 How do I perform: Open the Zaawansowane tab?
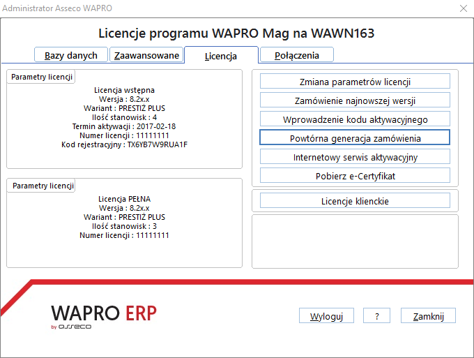146,55
